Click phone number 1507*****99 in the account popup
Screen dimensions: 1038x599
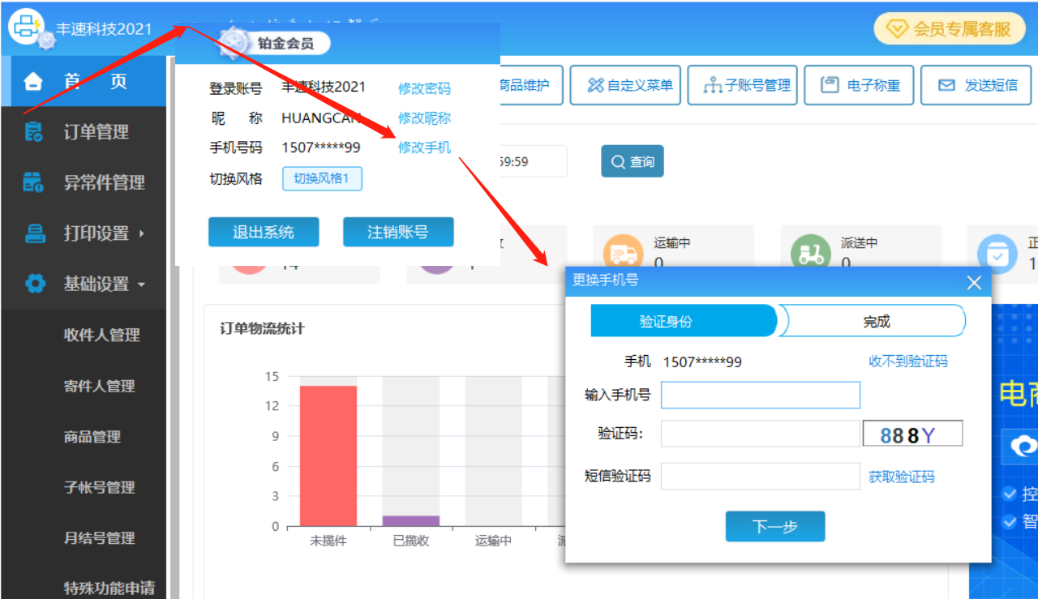point(321,148)
